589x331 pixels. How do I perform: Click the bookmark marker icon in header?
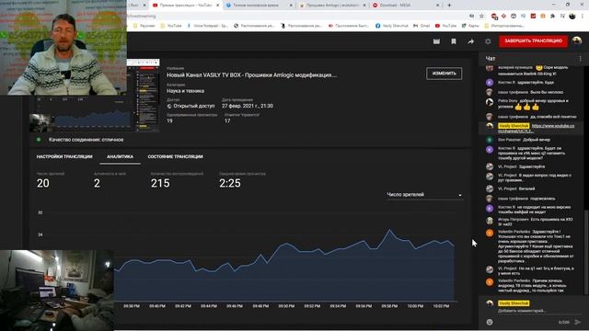coord(454,41)
